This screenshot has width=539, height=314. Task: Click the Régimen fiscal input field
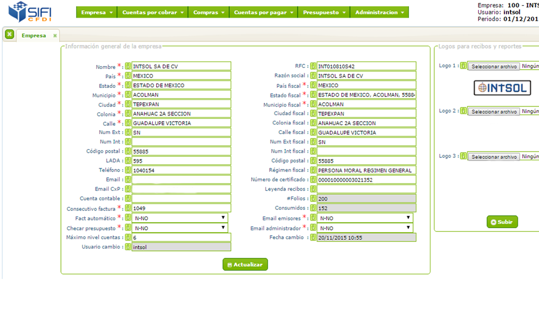point(367,170)
